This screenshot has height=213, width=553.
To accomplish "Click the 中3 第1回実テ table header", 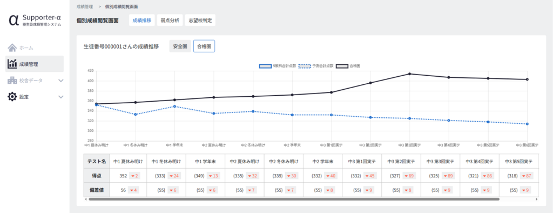I will click(x=362, y=162).
